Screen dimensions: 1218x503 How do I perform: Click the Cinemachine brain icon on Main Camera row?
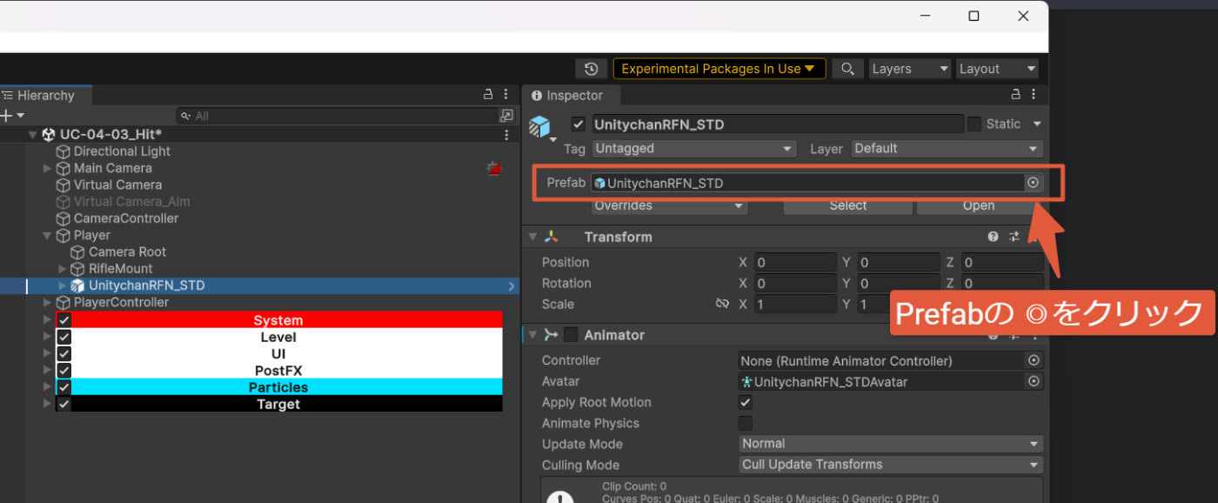click(x=495, y=169)
